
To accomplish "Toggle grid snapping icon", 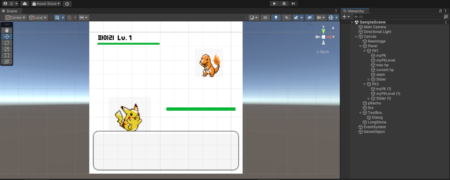I will click(x=69, y=18).
